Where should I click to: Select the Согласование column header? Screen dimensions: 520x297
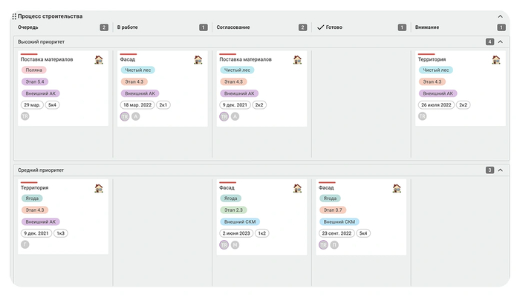[233, 27]
